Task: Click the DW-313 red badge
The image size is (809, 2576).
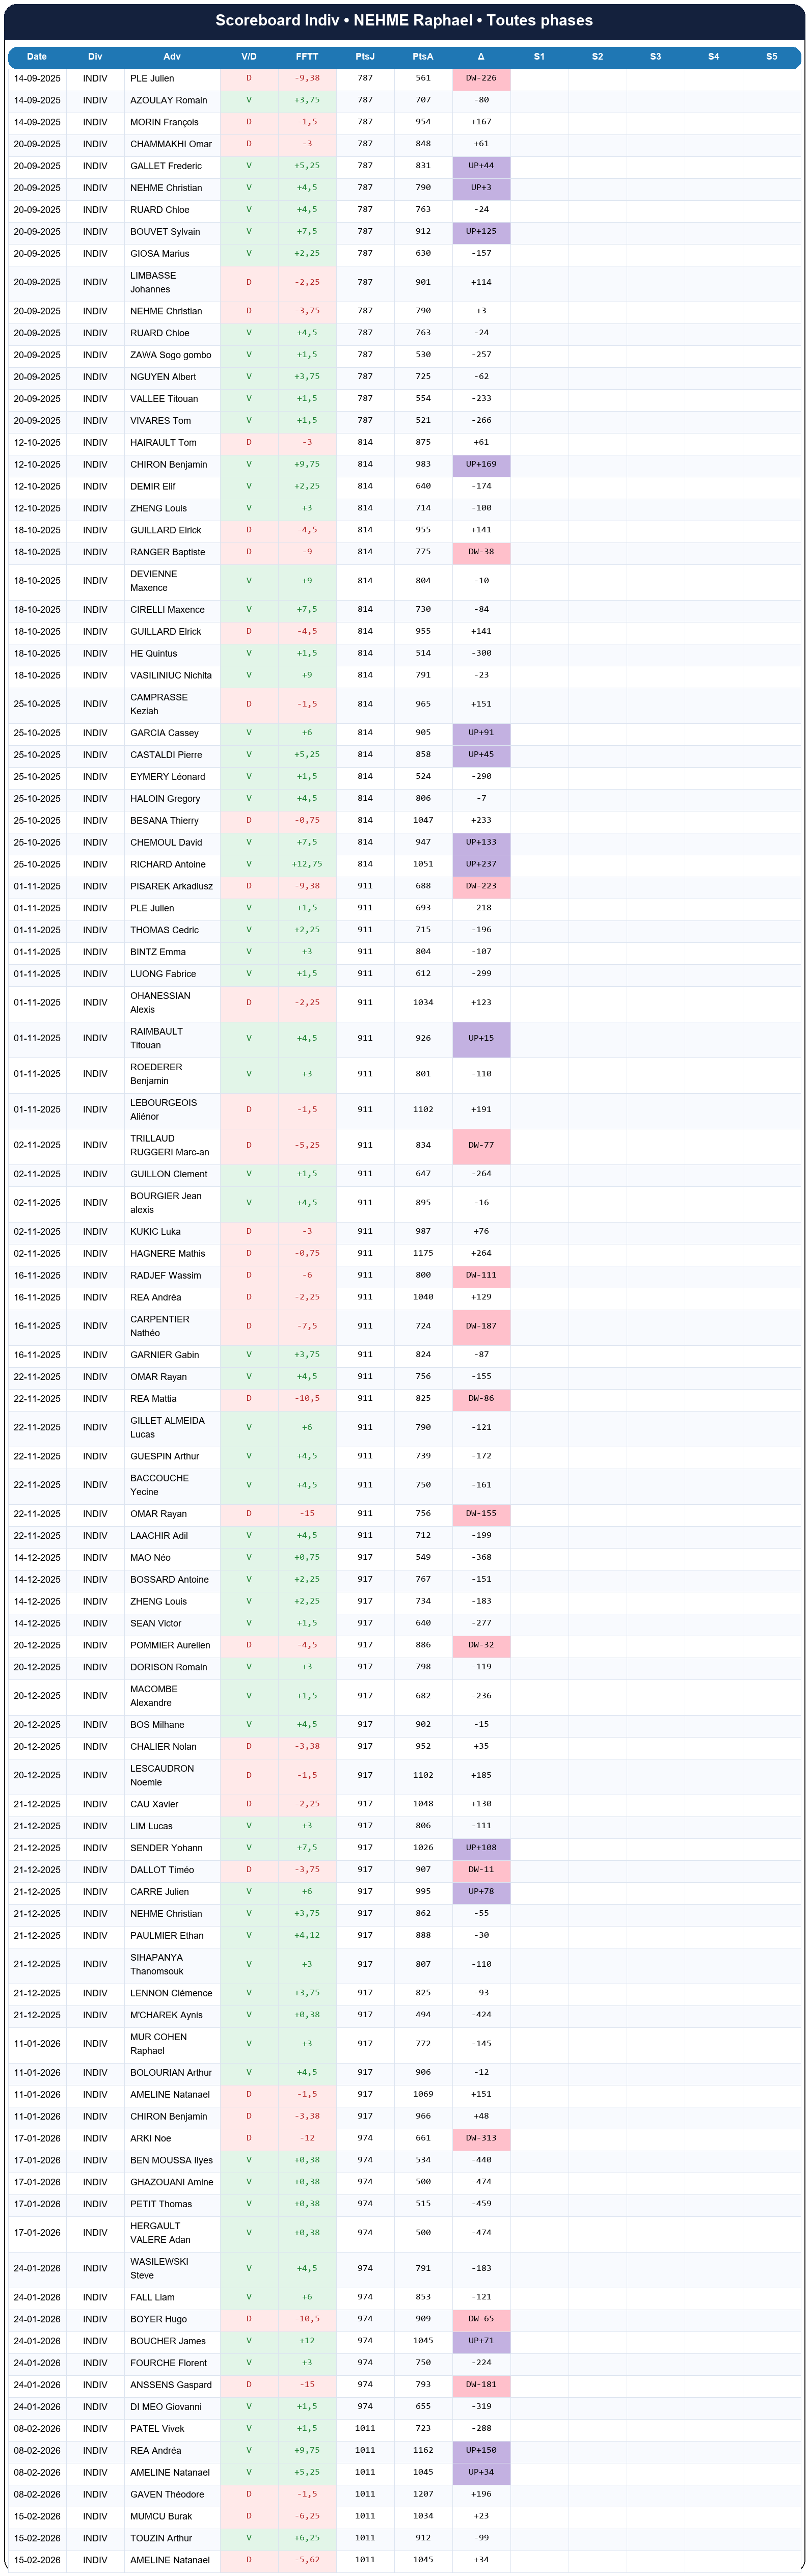Action: [x=481, y=2138]
